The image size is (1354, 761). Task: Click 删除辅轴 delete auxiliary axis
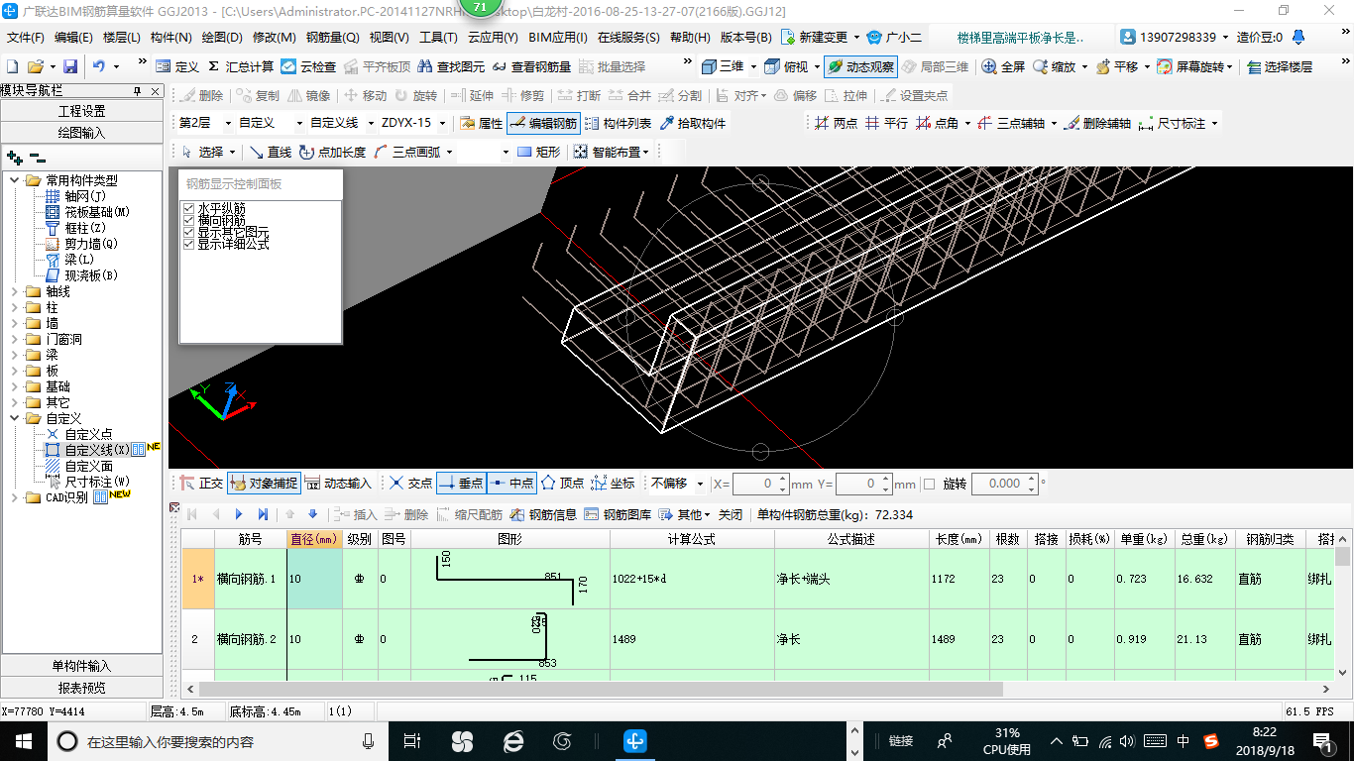[x=1096, y=123]
